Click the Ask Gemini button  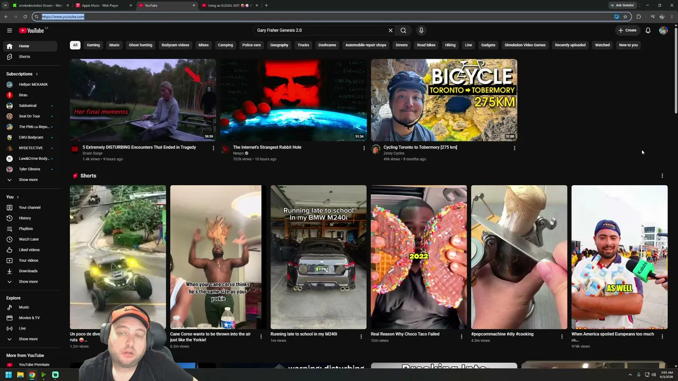coord(622,5)
